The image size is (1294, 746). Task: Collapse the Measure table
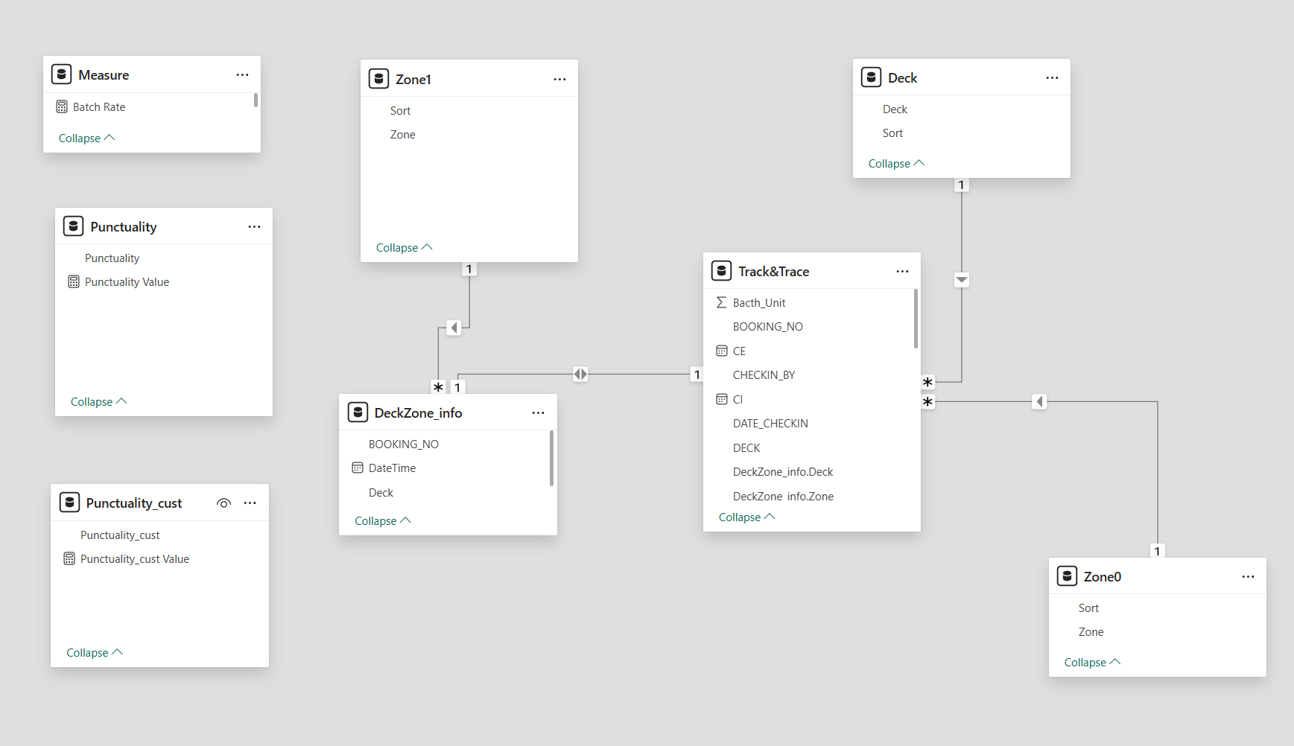click(86, 138)
